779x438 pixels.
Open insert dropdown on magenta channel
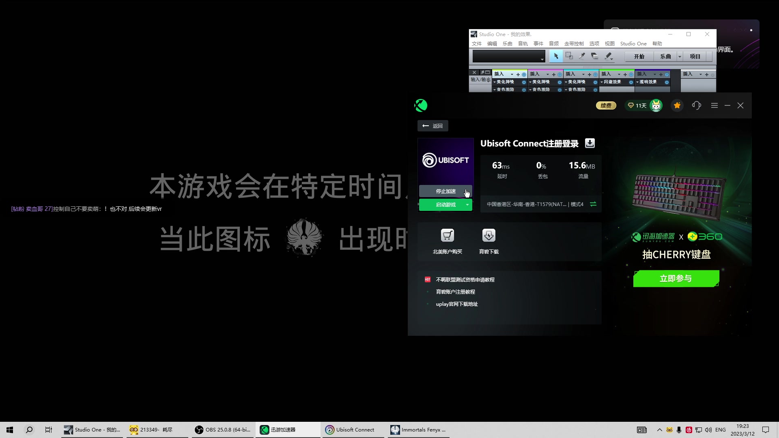[548, 75]
